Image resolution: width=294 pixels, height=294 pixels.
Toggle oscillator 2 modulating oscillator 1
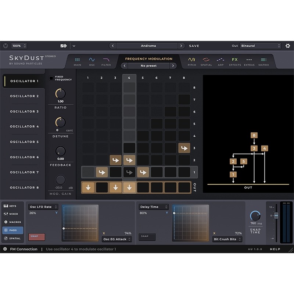102,172
